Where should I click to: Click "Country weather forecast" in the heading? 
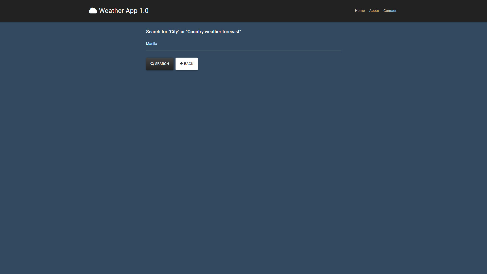coord(213,32)
